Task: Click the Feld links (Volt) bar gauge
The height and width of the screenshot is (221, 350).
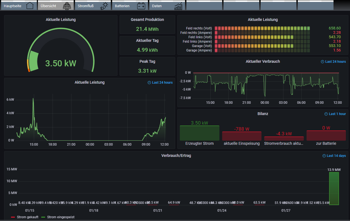Action: pos(262,37)
